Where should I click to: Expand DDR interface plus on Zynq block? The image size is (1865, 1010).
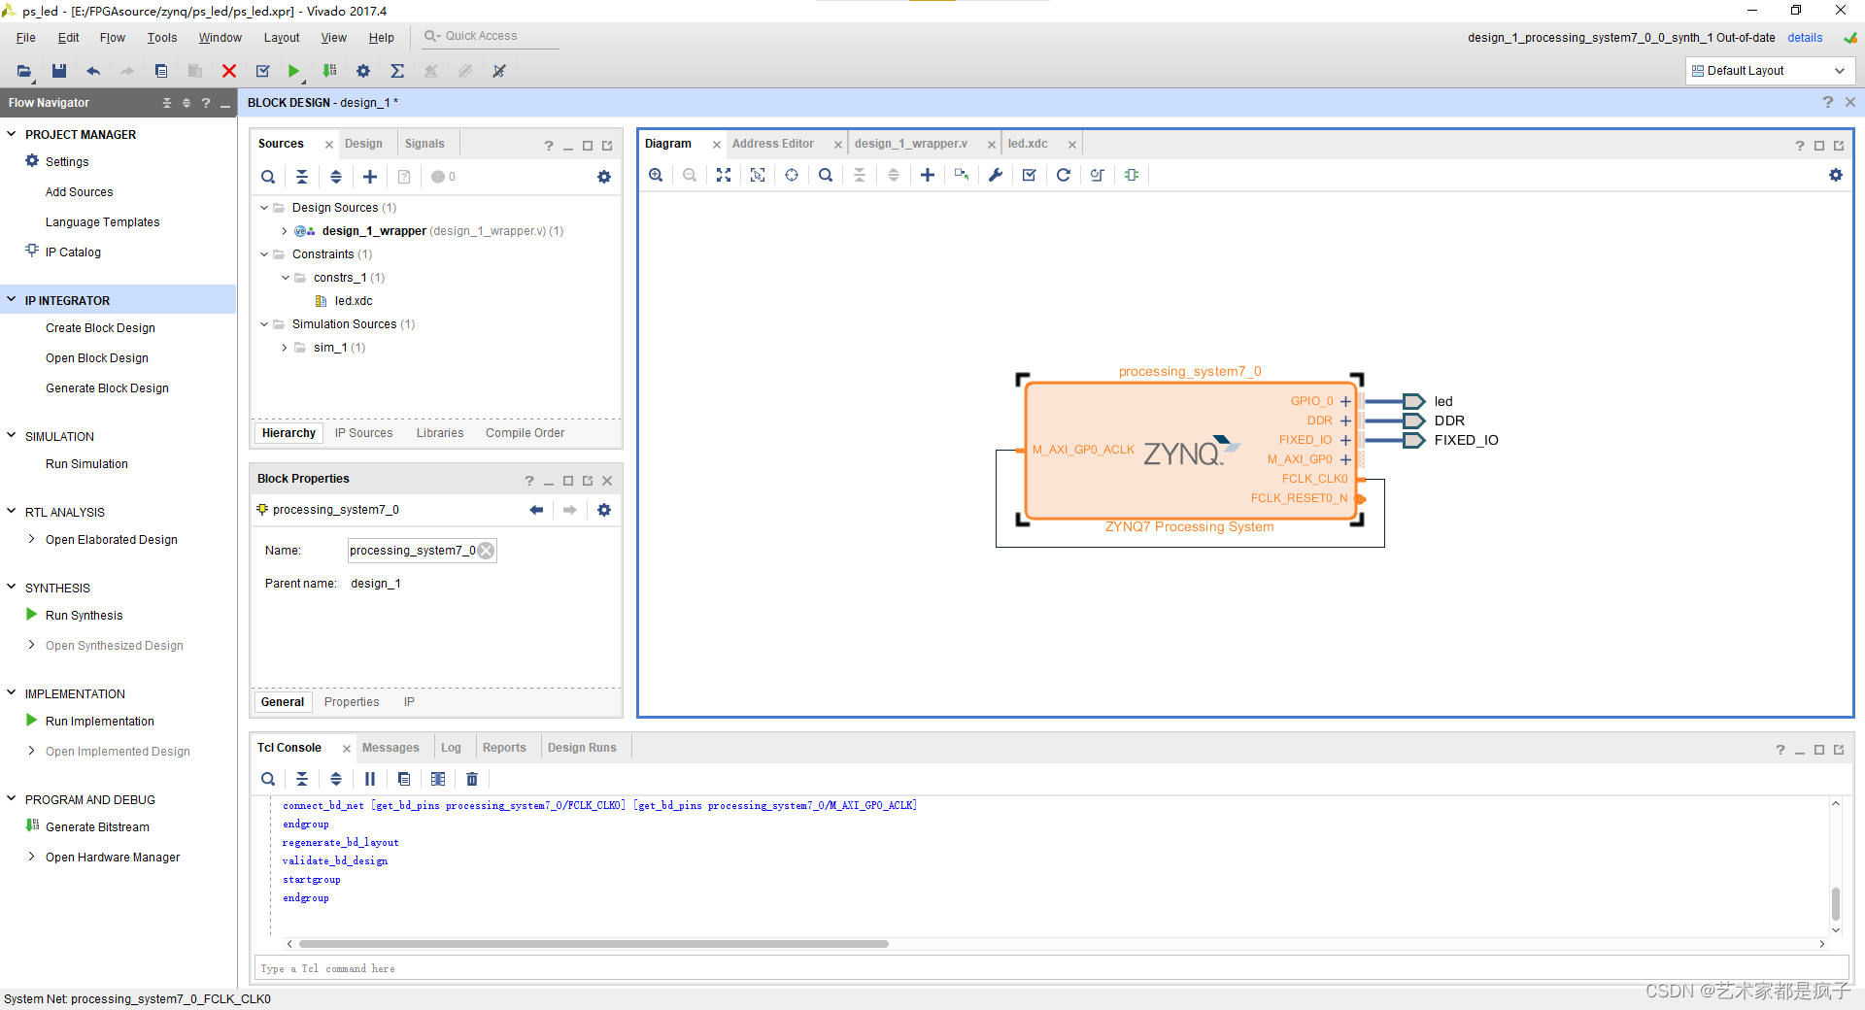point(1345,421)
